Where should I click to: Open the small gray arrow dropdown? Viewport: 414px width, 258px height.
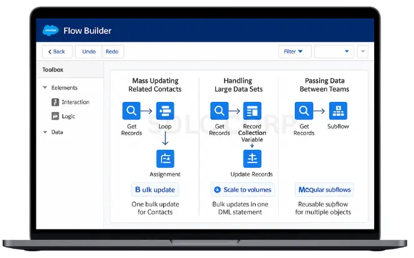coord(363,52)
